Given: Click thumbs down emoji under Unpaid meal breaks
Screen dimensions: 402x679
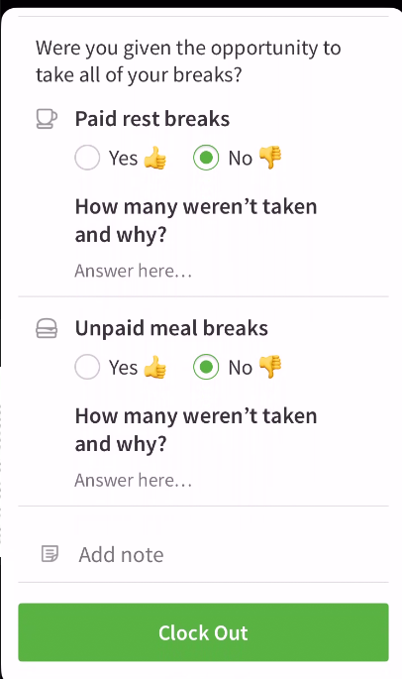Looking at the screenshot, I should (270, 367).
